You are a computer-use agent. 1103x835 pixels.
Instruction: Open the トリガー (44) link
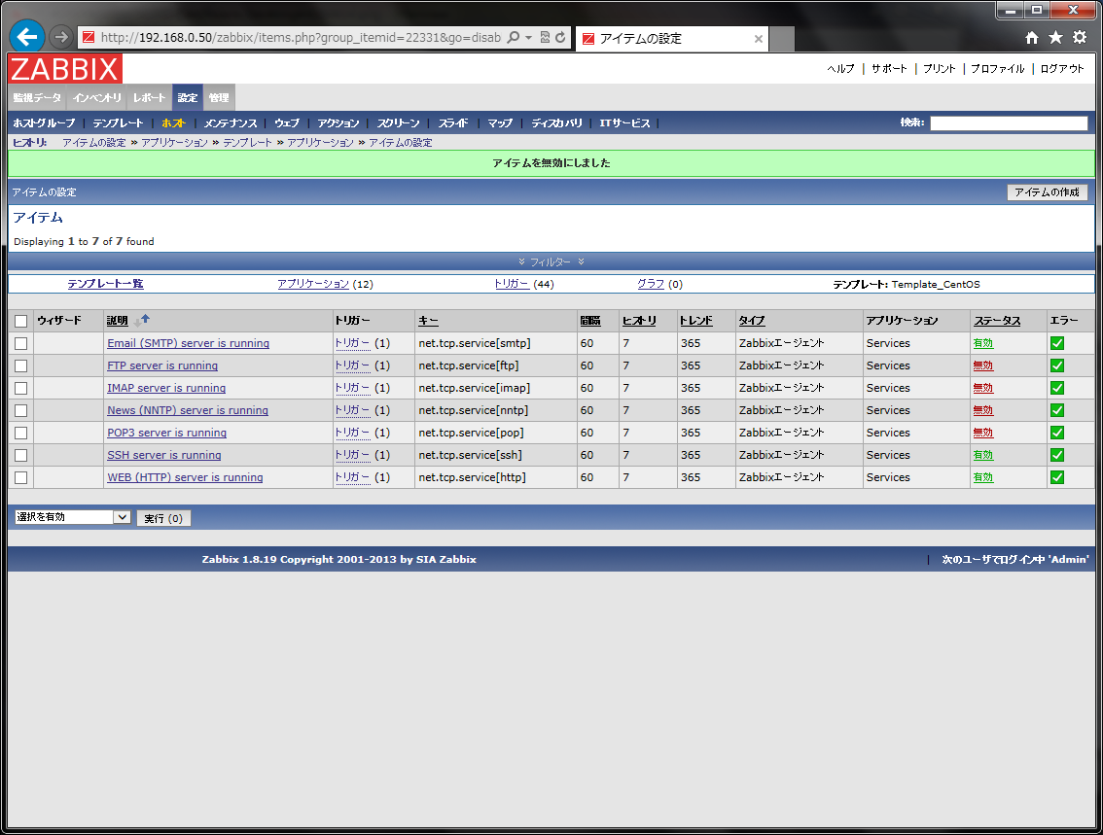pos(512,283)
